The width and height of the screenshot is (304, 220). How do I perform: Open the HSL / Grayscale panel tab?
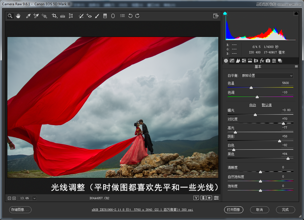pos(244,61)
